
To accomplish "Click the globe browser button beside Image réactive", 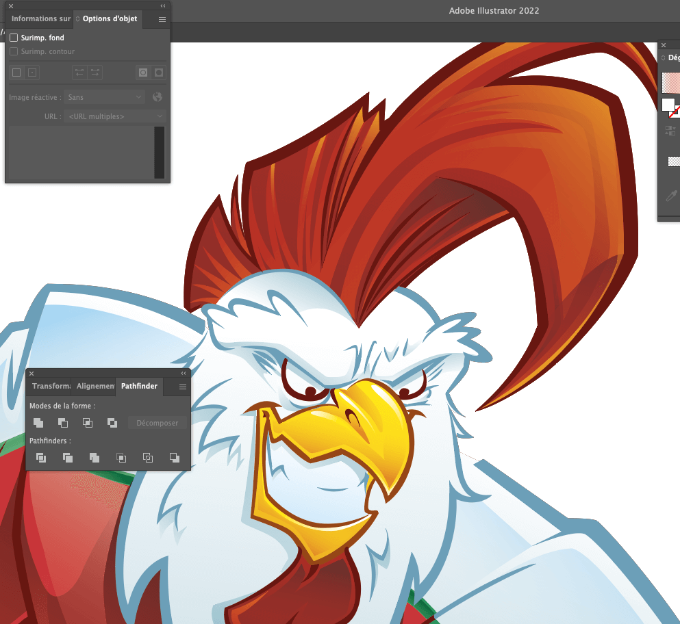I will 158,97.
